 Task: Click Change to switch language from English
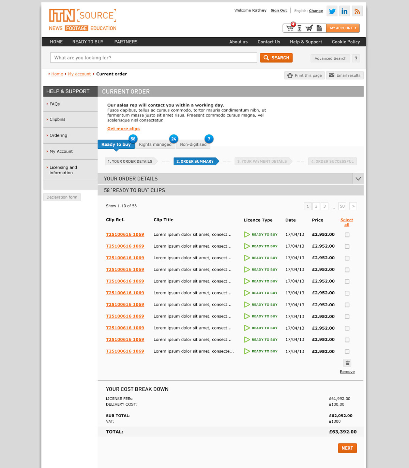coord(316,11)
